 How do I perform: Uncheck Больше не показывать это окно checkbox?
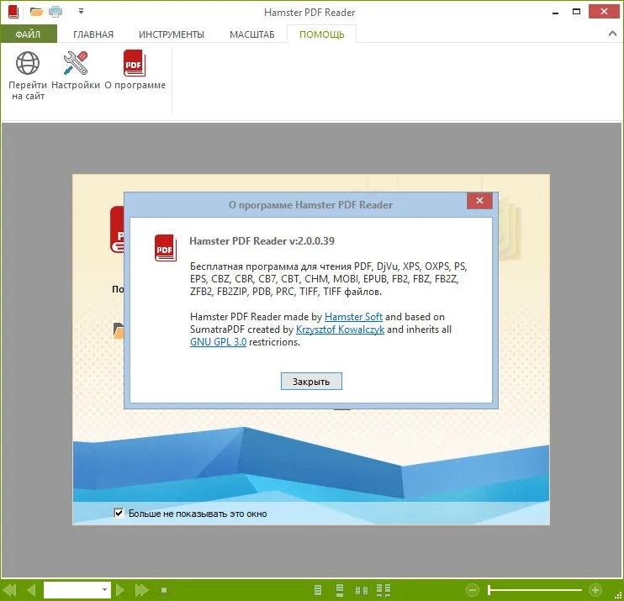click(x=119, y=513)
